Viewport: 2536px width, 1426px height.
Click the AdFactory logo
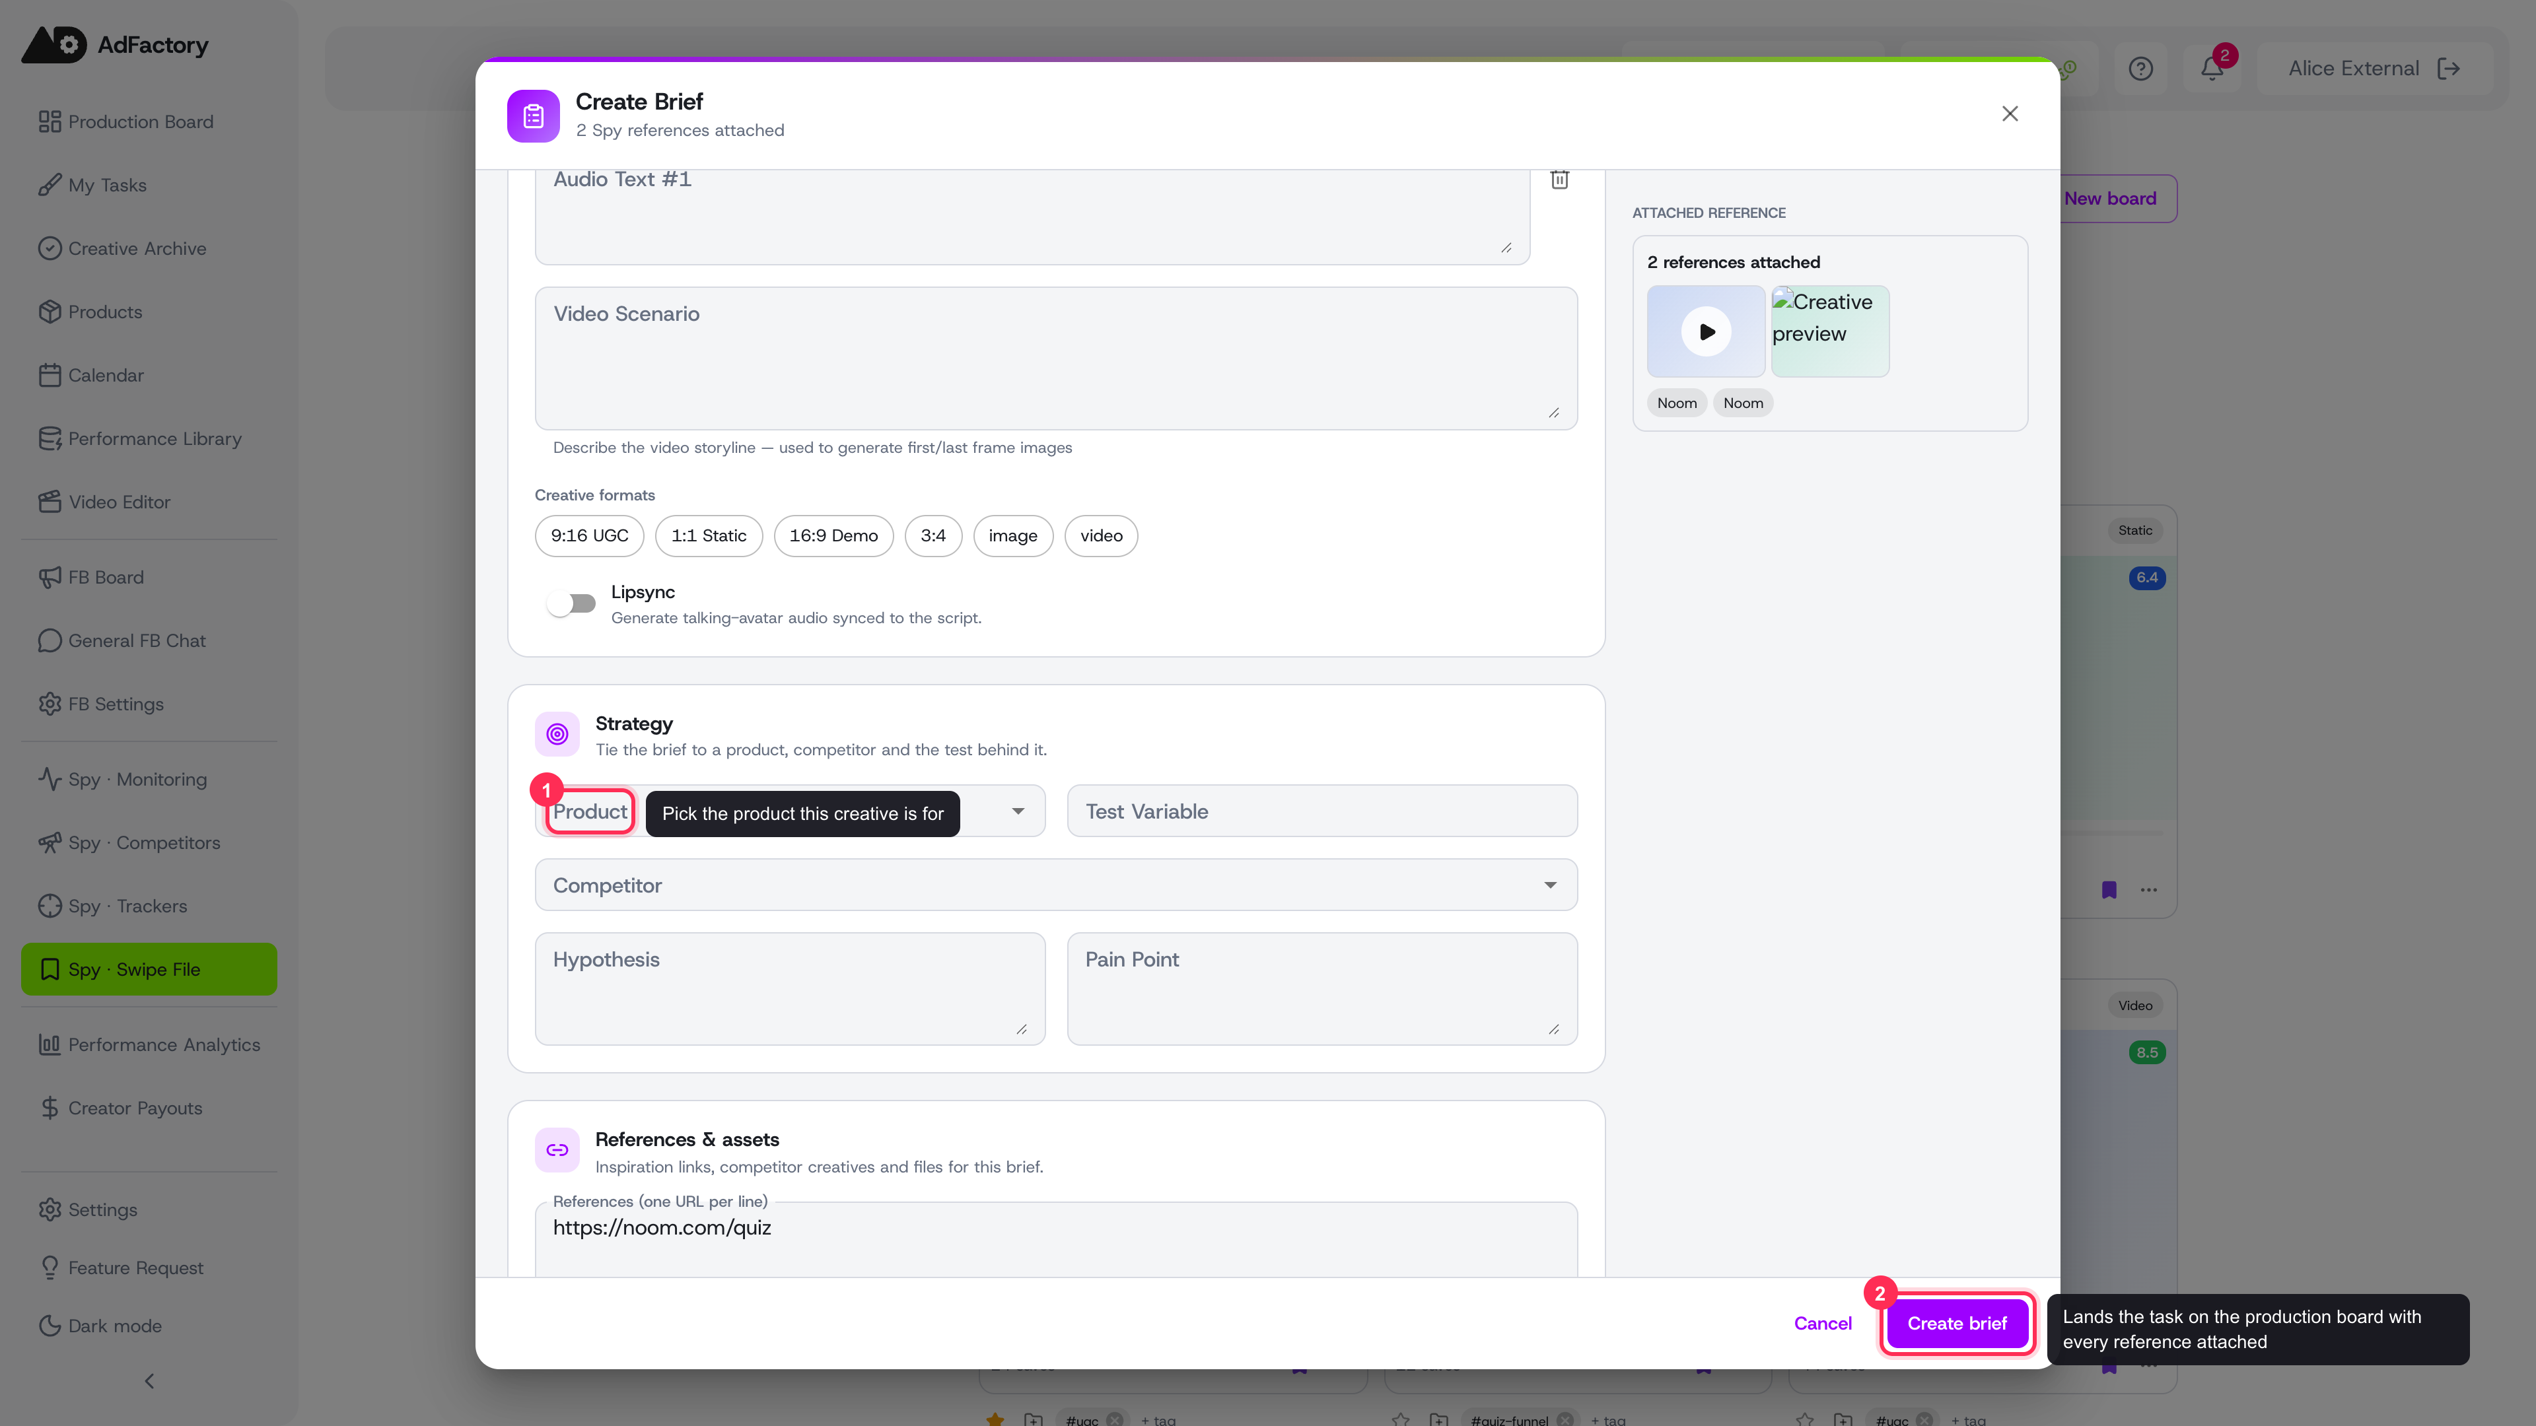pyautogui.click(x=115, y=46)
